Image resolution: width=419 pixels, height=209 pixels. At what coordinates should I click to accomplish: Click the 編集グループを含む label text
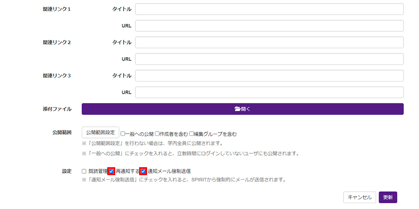click(x=215, y=134)
